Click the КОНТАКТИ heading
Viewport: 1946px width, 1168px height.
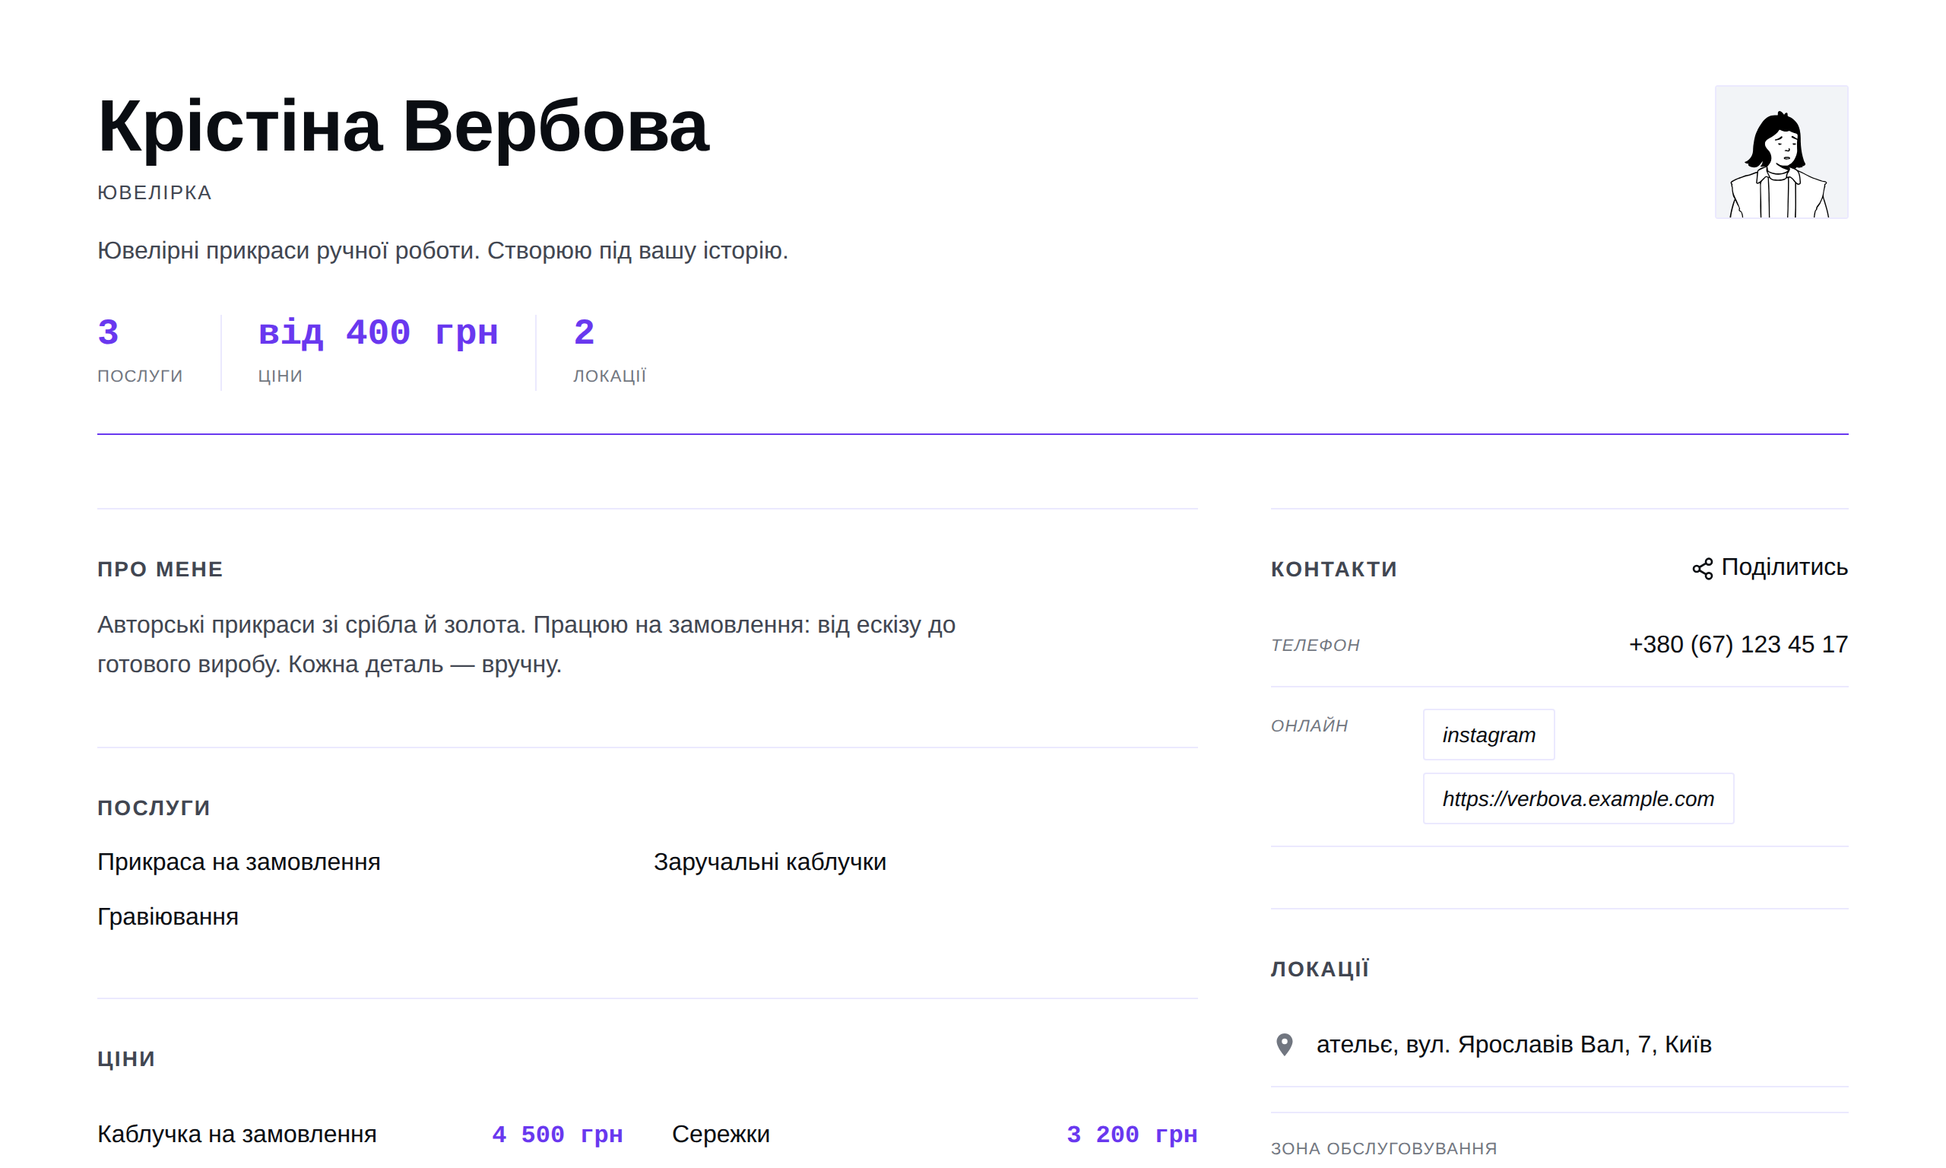click(1334, 569)
